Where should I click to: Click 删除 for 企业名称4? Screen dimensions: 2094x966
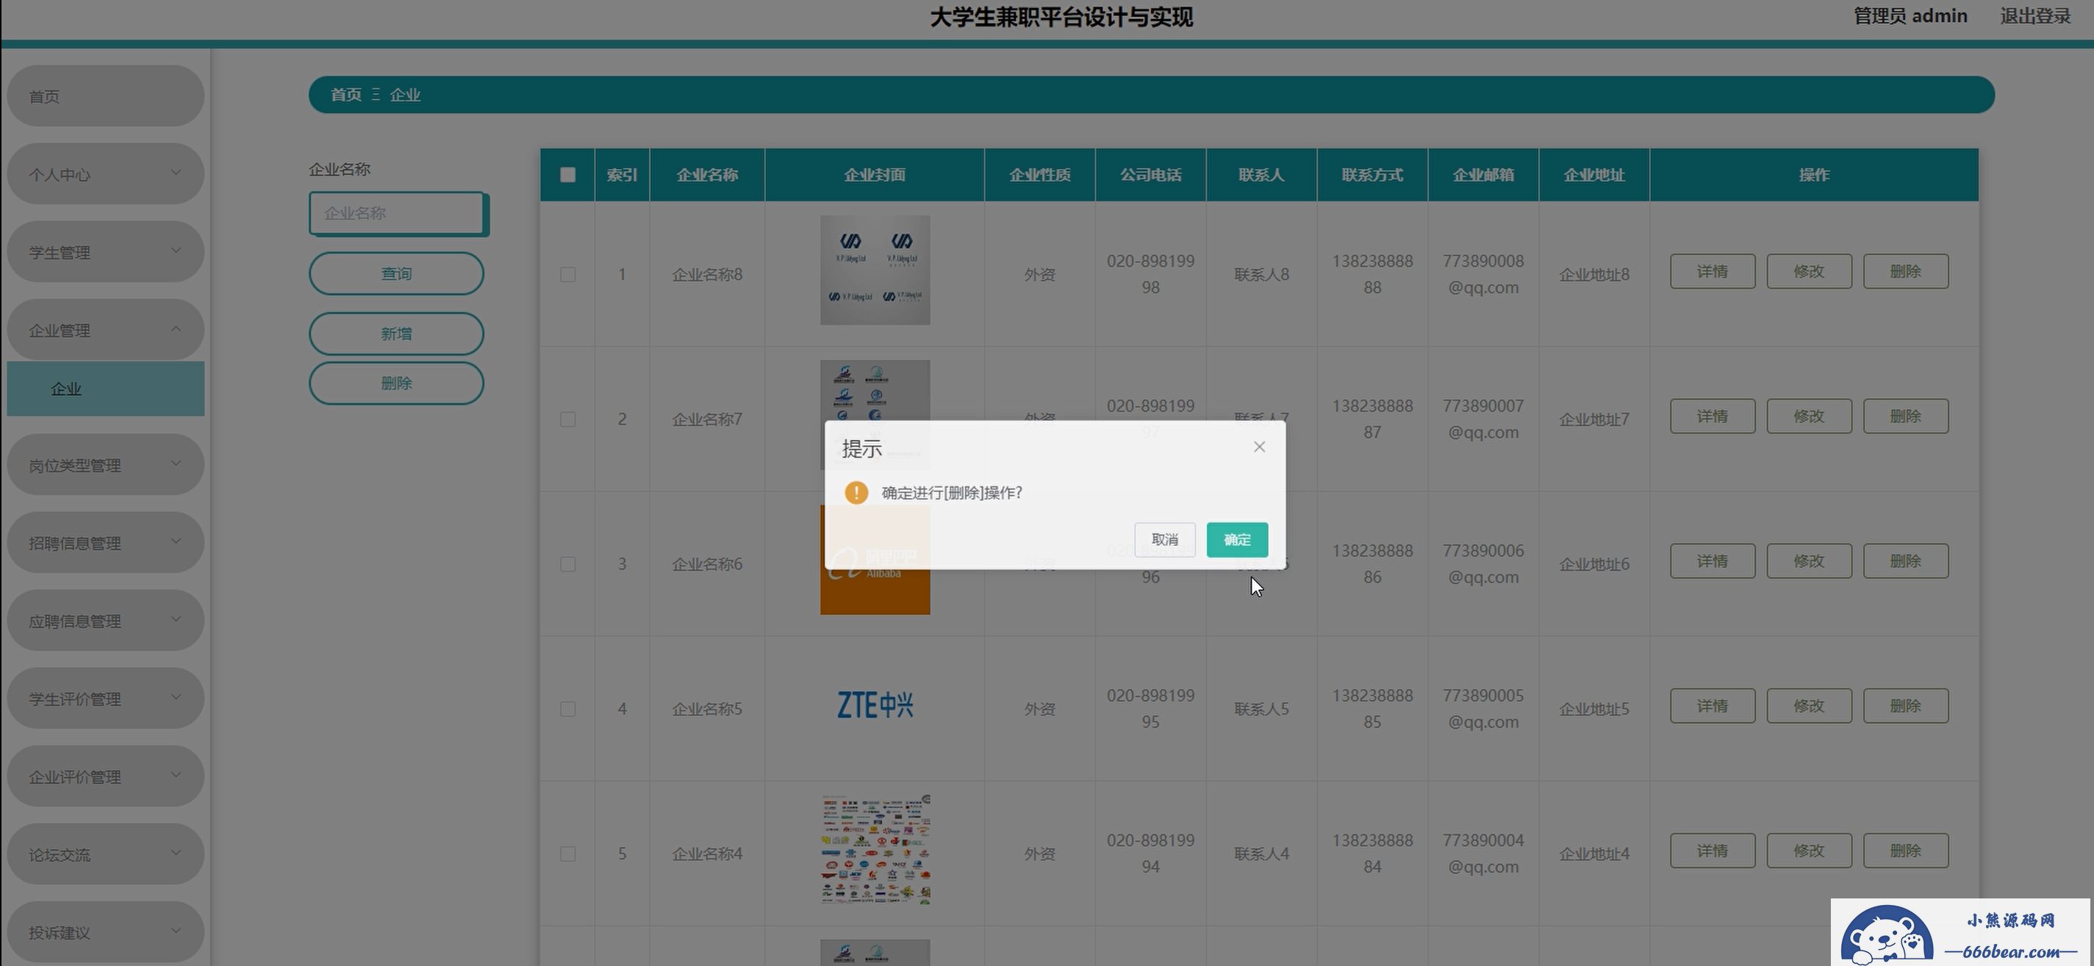pyautogui.click(x=1905, y=851)
